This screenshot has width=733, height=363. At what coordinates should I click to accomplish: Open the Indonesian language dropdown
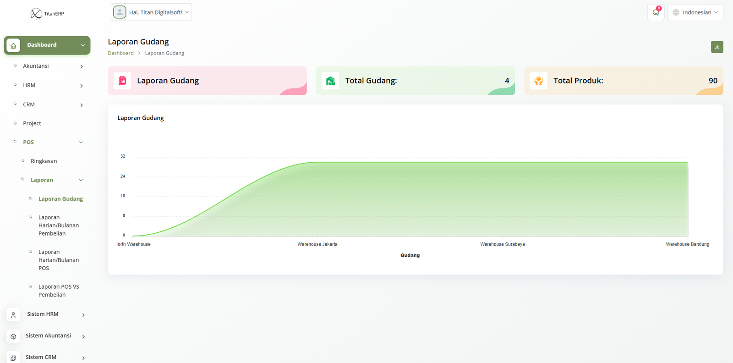coord(695,12)
